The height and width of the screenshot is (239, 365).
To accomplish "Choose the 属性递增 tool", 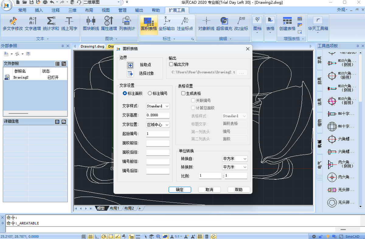I will [x=109, y=24].
